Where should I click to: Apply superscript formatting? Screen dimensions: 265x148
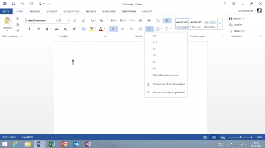(74, 29)
